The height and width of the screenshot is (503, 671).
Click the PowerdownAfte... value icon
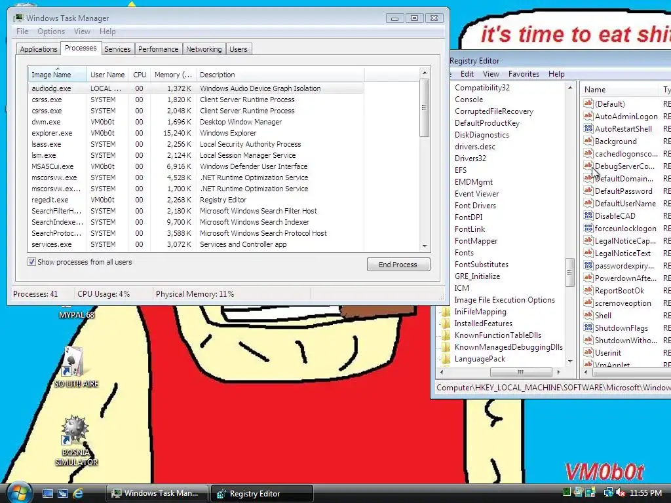(588, 278)
